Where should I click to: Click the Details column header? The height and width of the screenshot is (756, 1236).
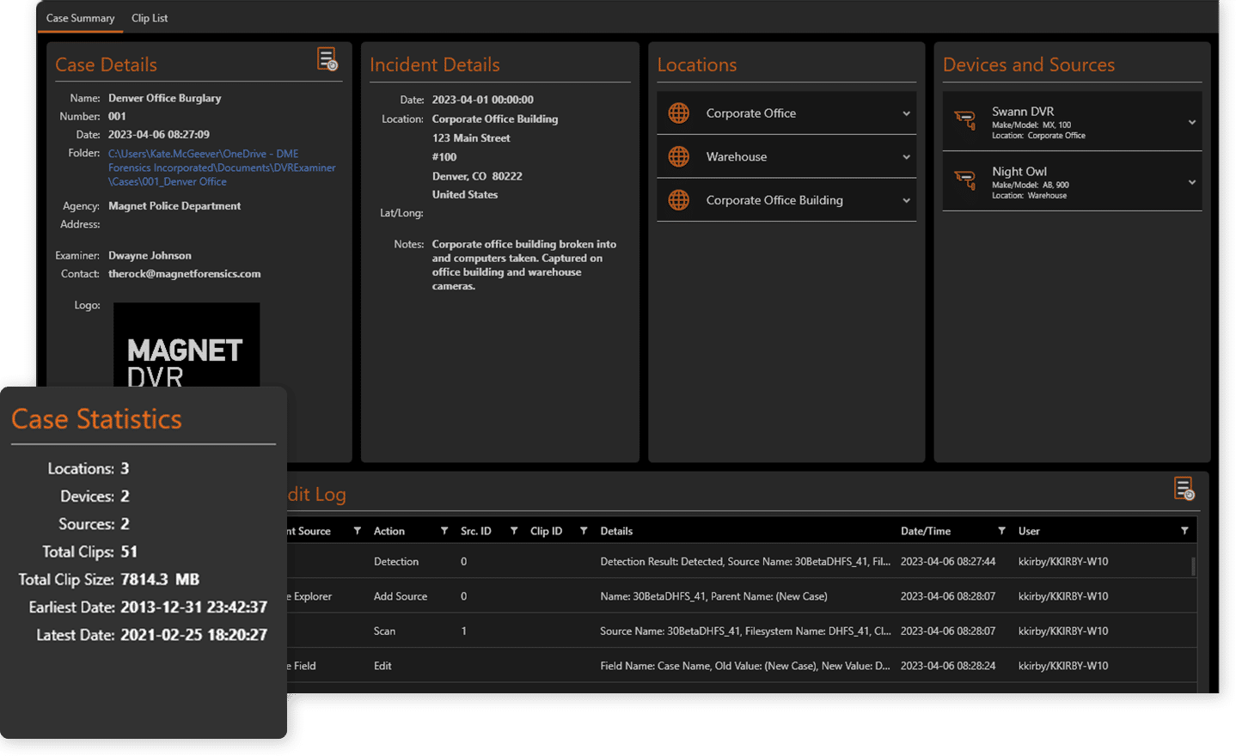(x=616, y=531)
